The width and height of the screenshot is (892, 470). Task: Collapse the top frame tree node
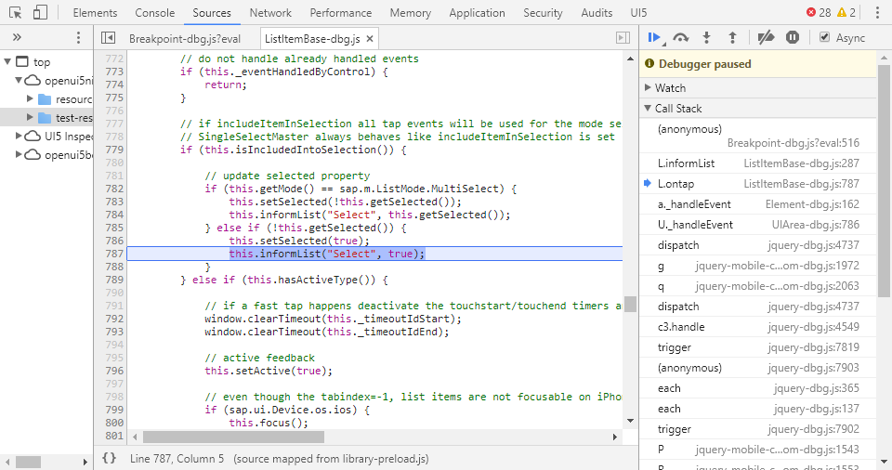[7, 61]
